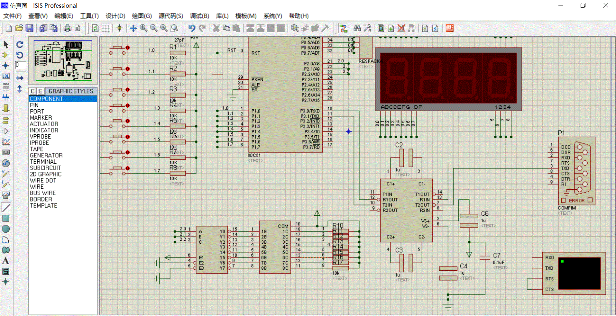Toggle the grid display

click(x=106, y=28)
